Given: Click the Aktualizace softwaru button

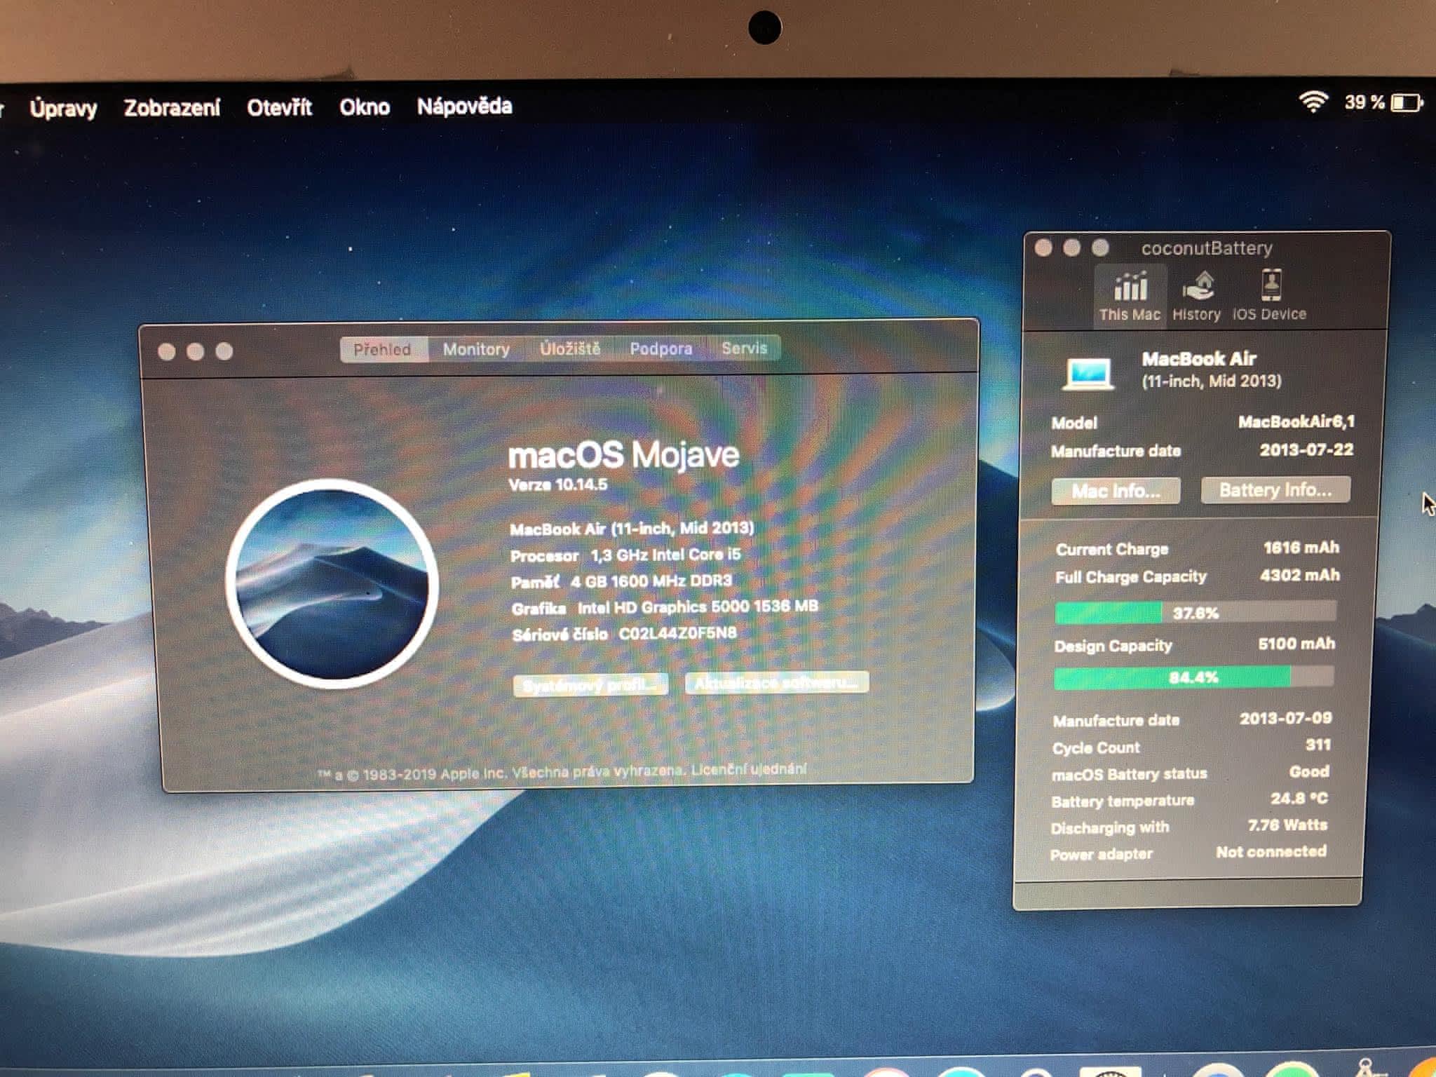Looking at the screenshot, I should (x=776, y=682).
